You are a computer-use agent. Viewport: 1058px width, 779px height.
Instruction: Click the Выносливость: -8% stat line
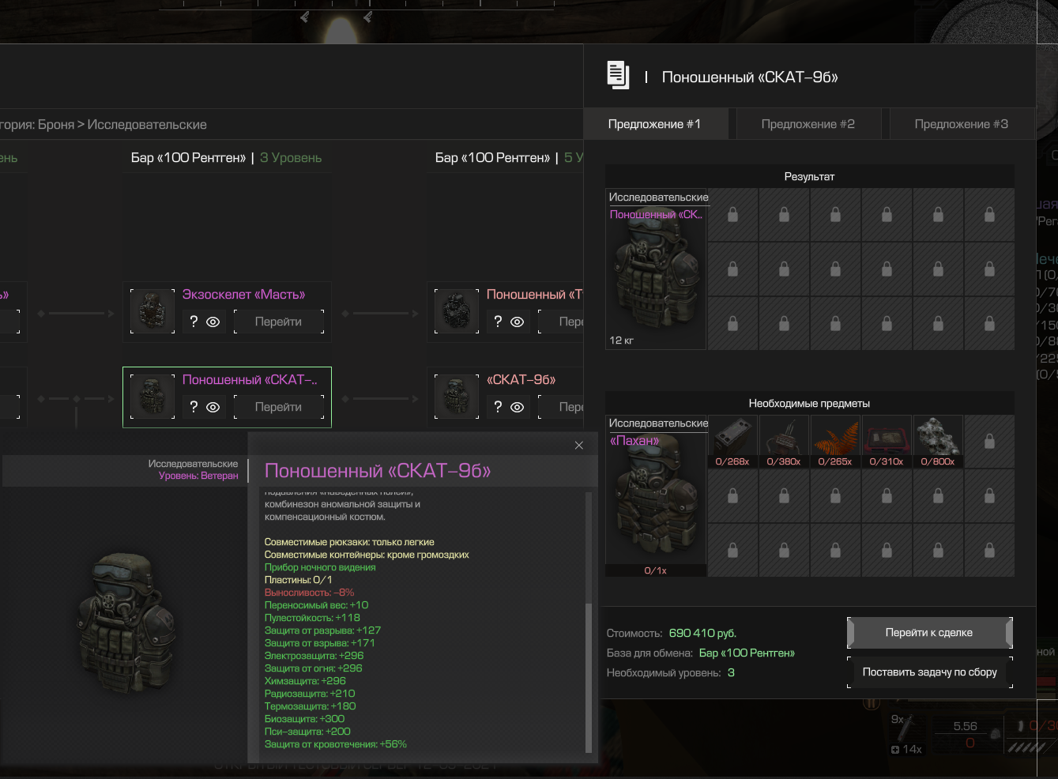309,593
